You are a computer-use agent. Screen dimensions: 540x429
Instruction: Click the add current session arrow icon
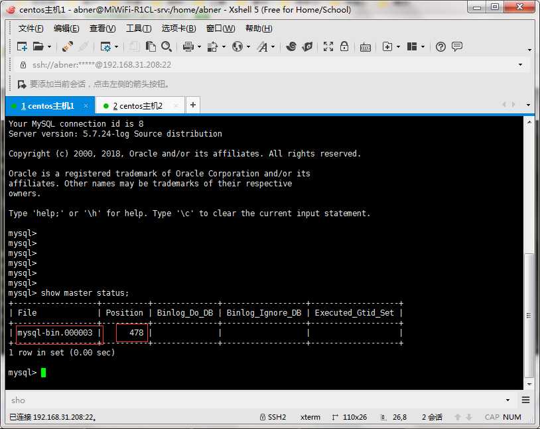click(22, 84)
